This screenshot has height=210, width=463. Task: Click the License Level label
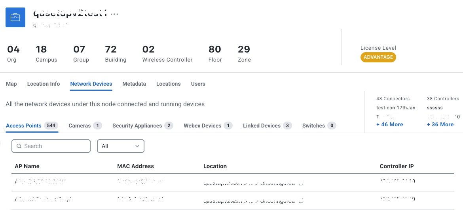click(378, 48)
